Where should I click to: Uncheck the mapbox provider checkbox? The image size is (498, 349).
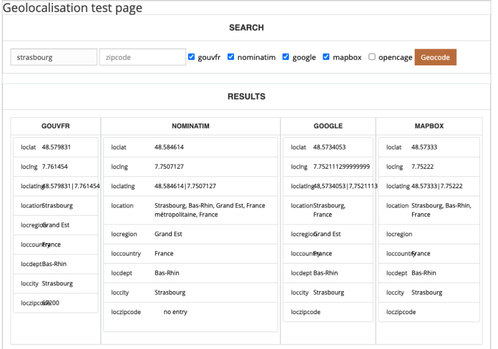pos(326,57)
